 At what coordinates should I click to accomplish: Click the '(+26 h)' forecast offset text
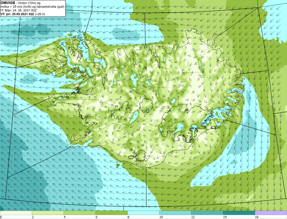pos(40,14)
